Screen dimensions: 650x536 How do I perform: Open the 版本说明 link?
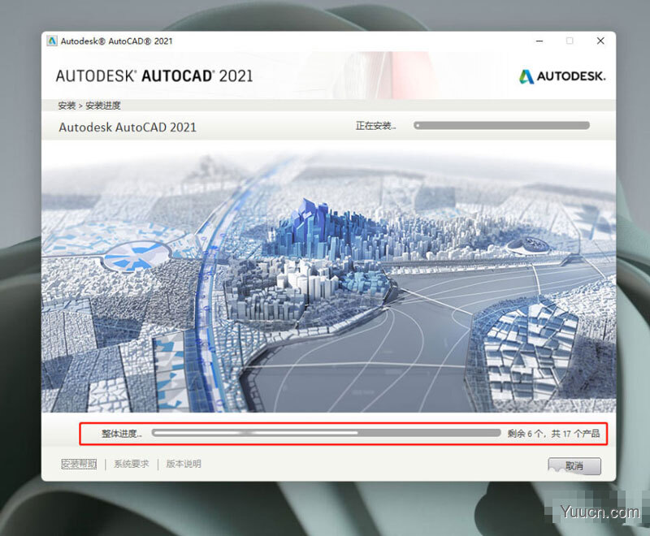(x=184, y=464)
